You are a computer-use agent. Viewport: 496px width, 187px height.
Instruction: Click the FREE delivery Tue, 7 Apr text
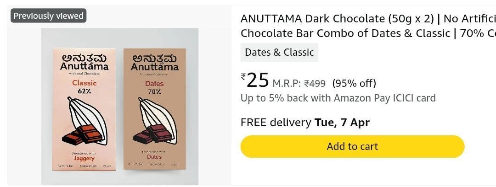click(305, 122)
